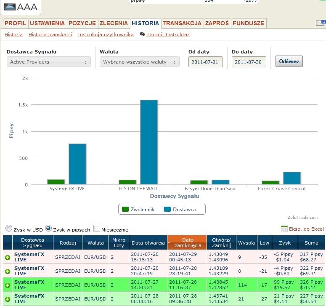Open the ZAPROŚ tab

[x=217, y=23]
